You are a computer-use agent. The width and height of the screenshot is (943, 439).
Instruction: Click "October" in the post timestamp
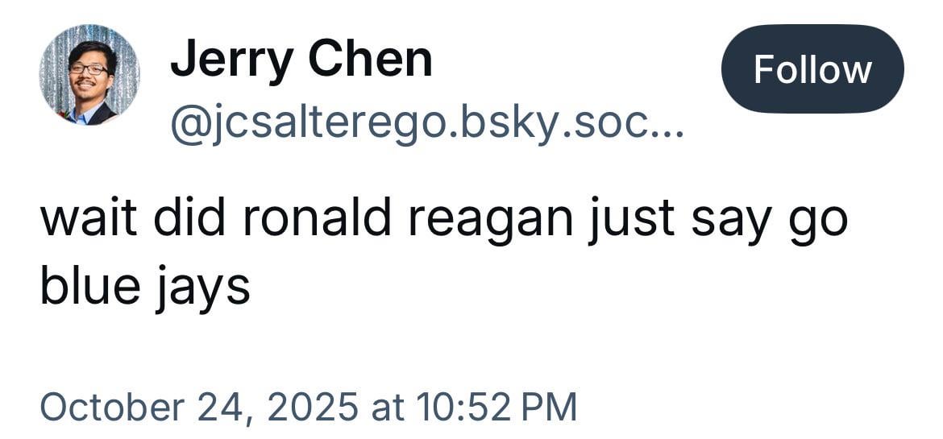(x=110, y=407)
